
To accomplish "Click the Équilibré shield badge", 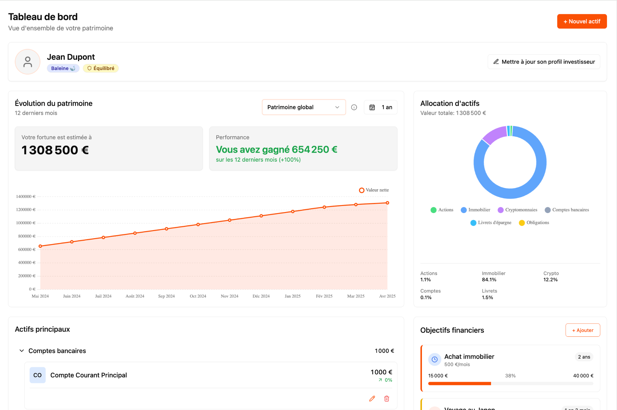I will pos(101,68).
